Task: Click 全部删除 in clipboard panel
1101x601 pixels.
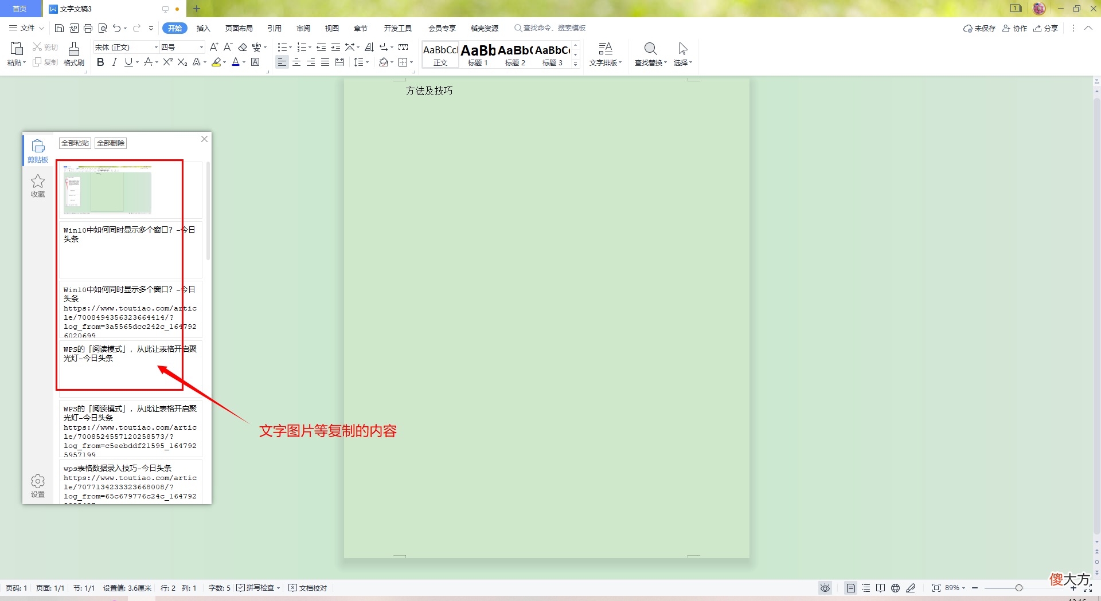Action: [111, 143]
